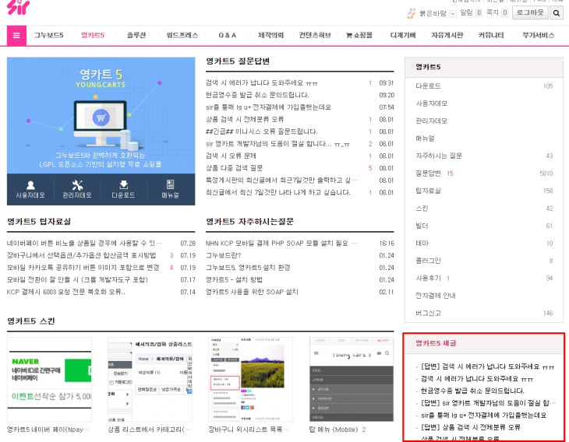Click the 영카트5 blue banner image
The width and height of the screenshot is (569, 442).
[101, 115]
